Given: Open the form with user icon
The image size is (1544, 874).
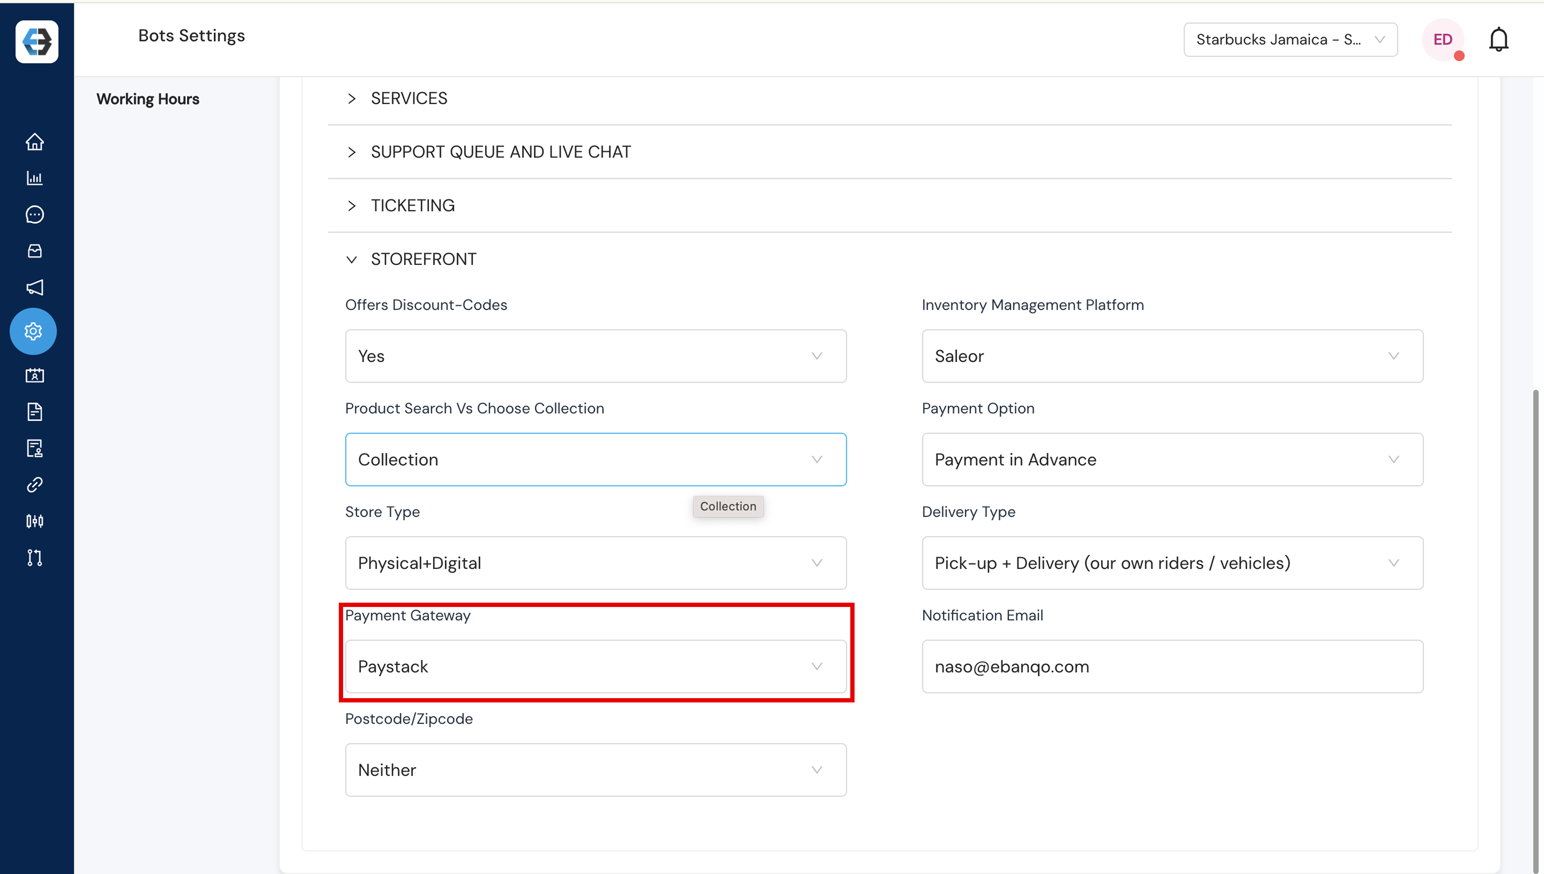Looking at the screenshot, I should click(34, 449).
